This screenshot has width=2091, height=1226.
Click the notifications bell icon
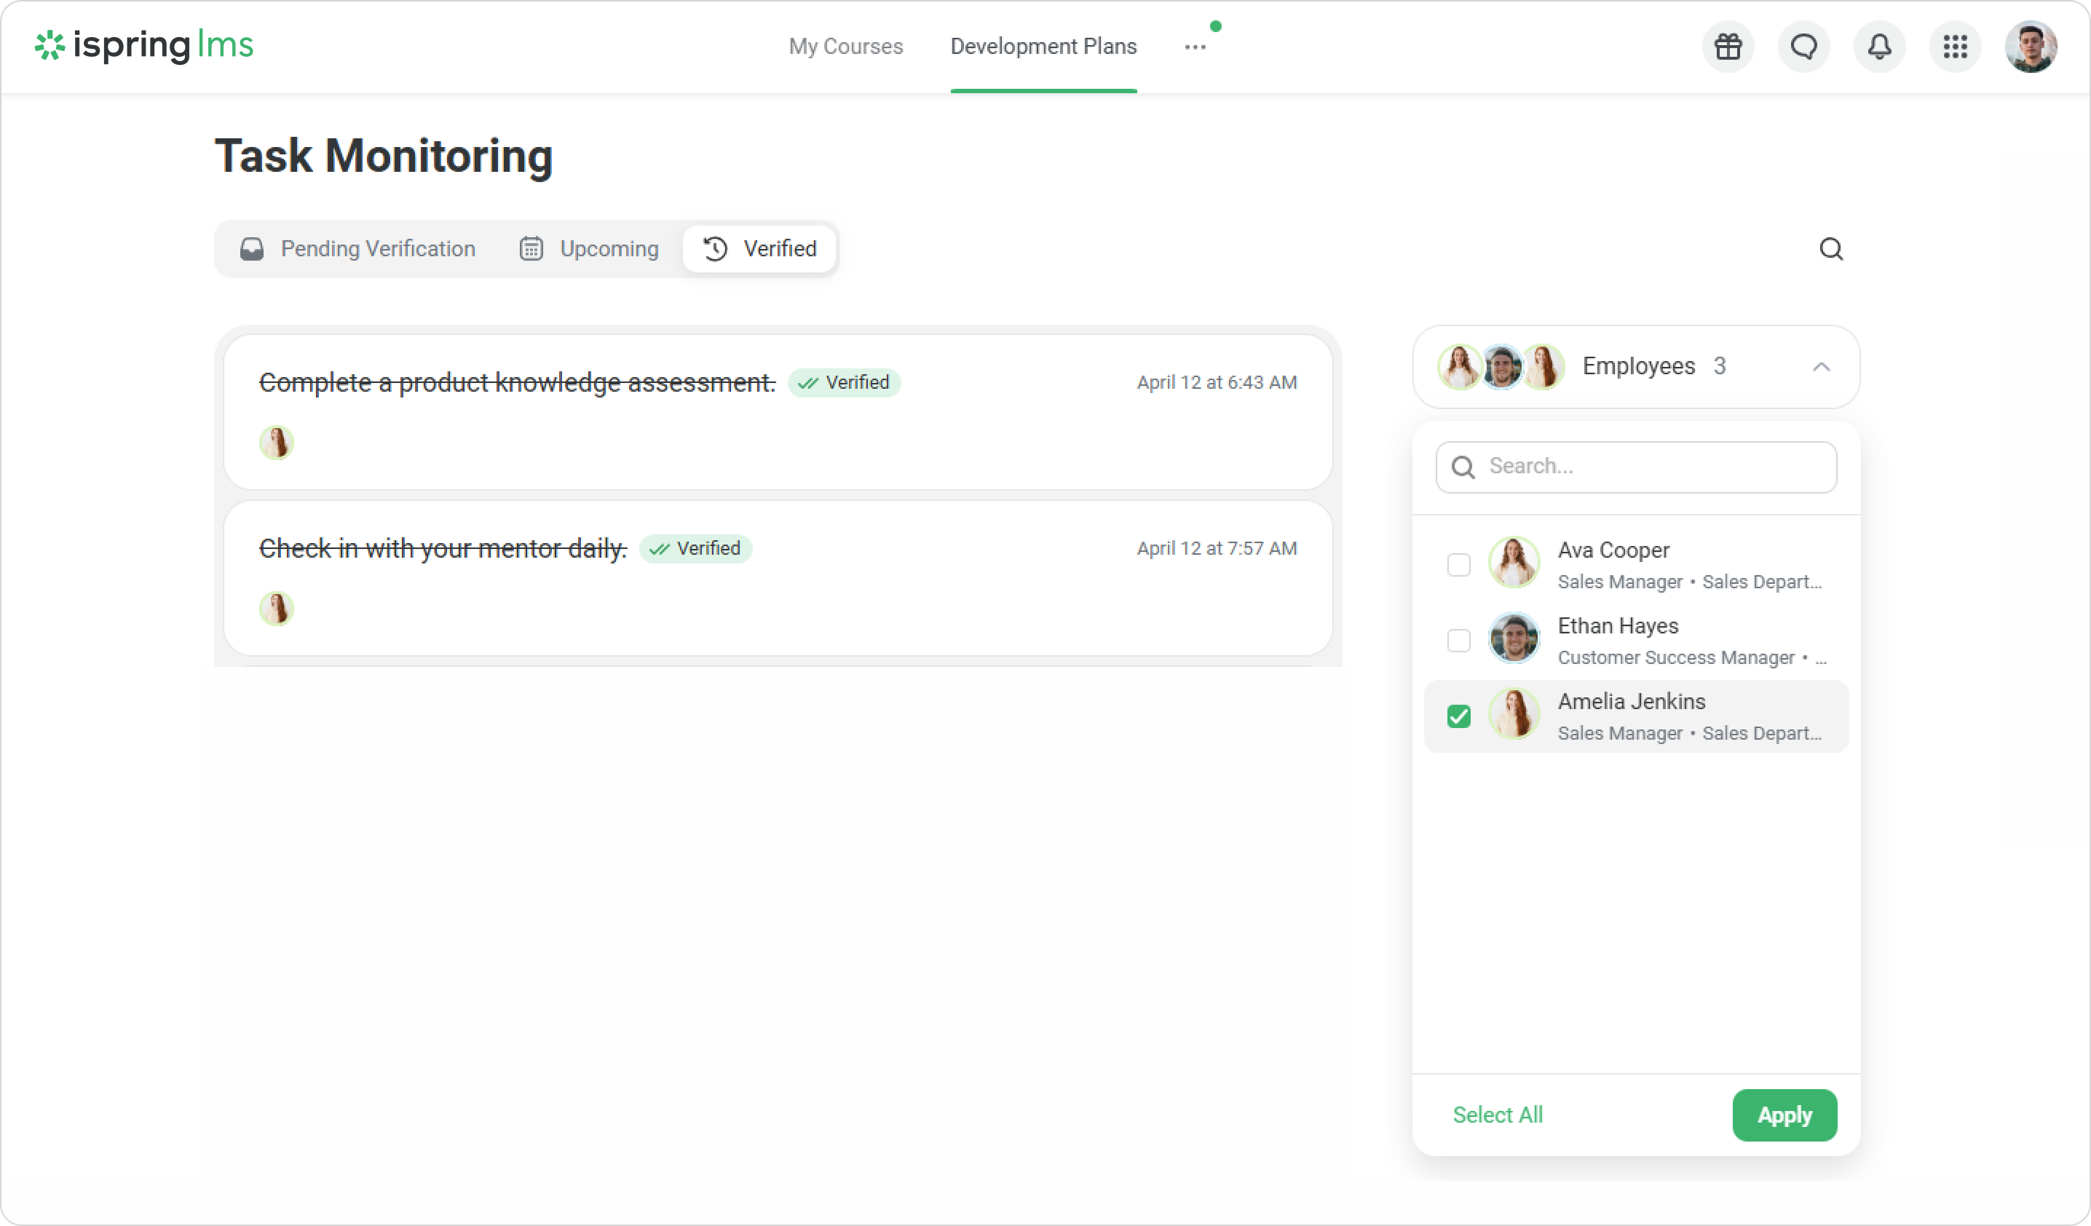(x=1879, y=47)
